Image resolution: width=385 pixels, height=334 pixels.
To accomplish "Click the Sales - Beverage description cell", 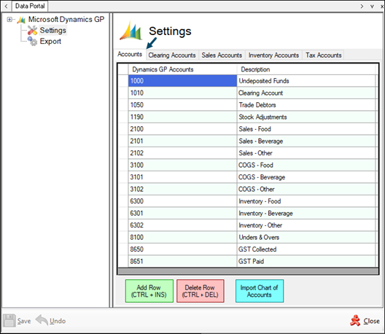I will [x=306, y=141].
